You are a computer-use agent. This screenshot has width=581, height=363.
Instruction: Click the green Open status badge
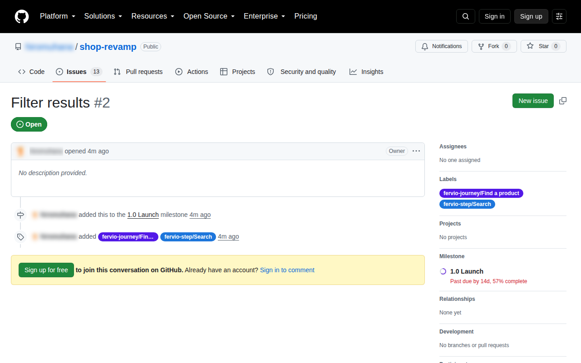tap(29, 124)
